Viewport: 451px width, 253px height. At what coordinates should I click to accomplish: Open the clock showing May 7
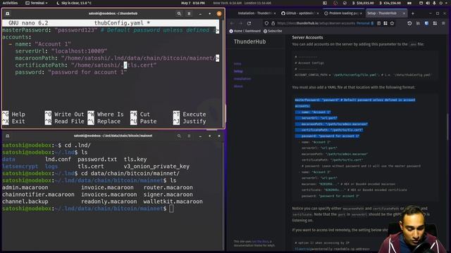point(193,3)
